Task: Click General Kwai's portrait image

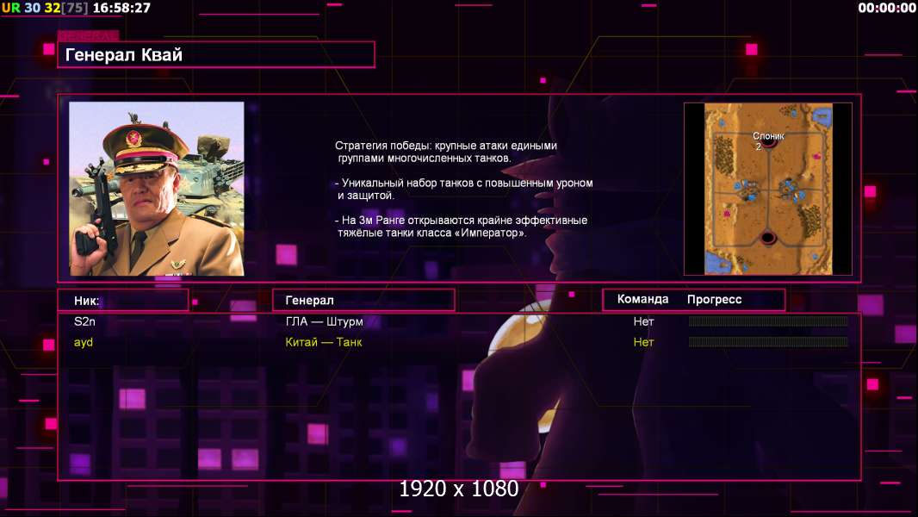Action: (157, 189)
